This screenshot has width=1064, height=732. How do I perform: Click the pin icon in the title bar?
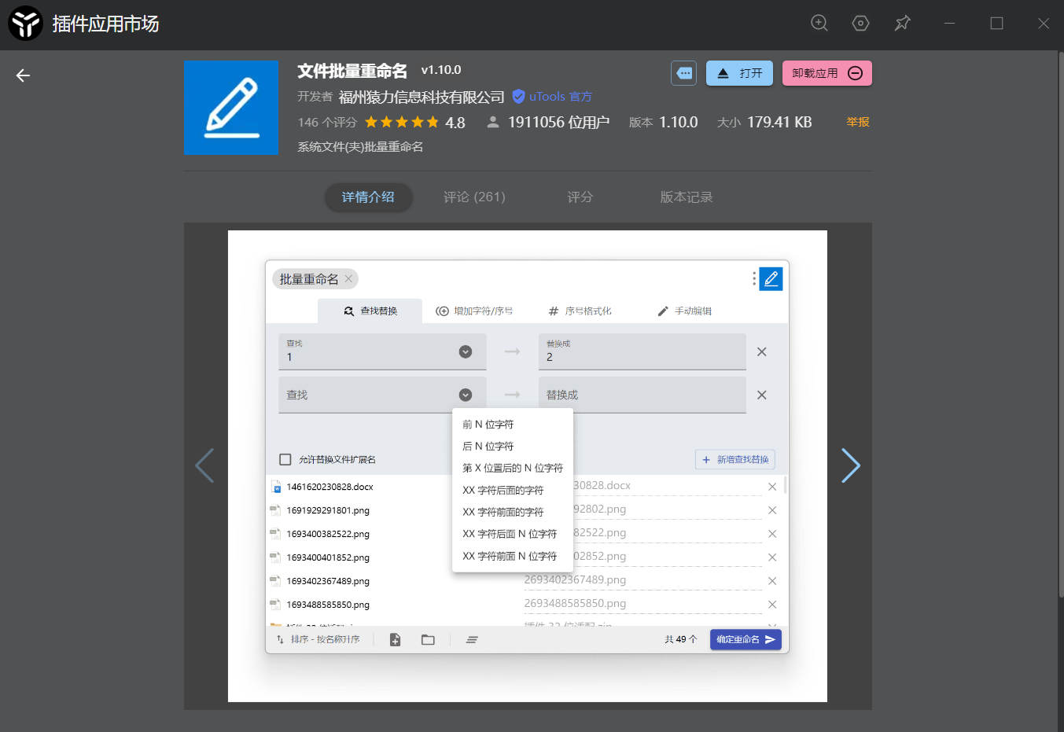[x=902, y=24]
